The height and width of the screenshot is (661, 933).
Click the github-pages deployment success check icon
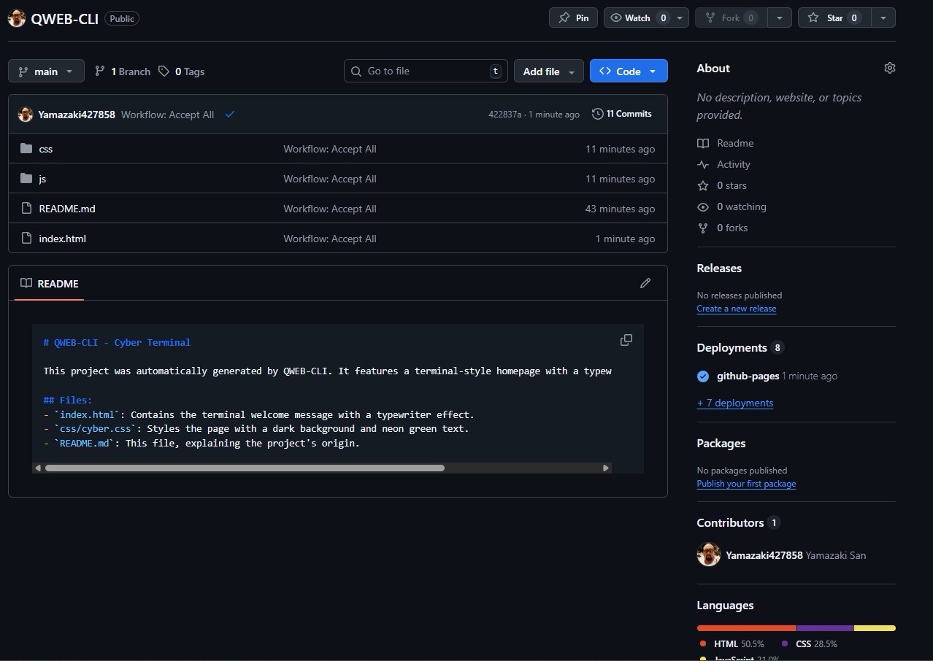click(x=703, y=376)
